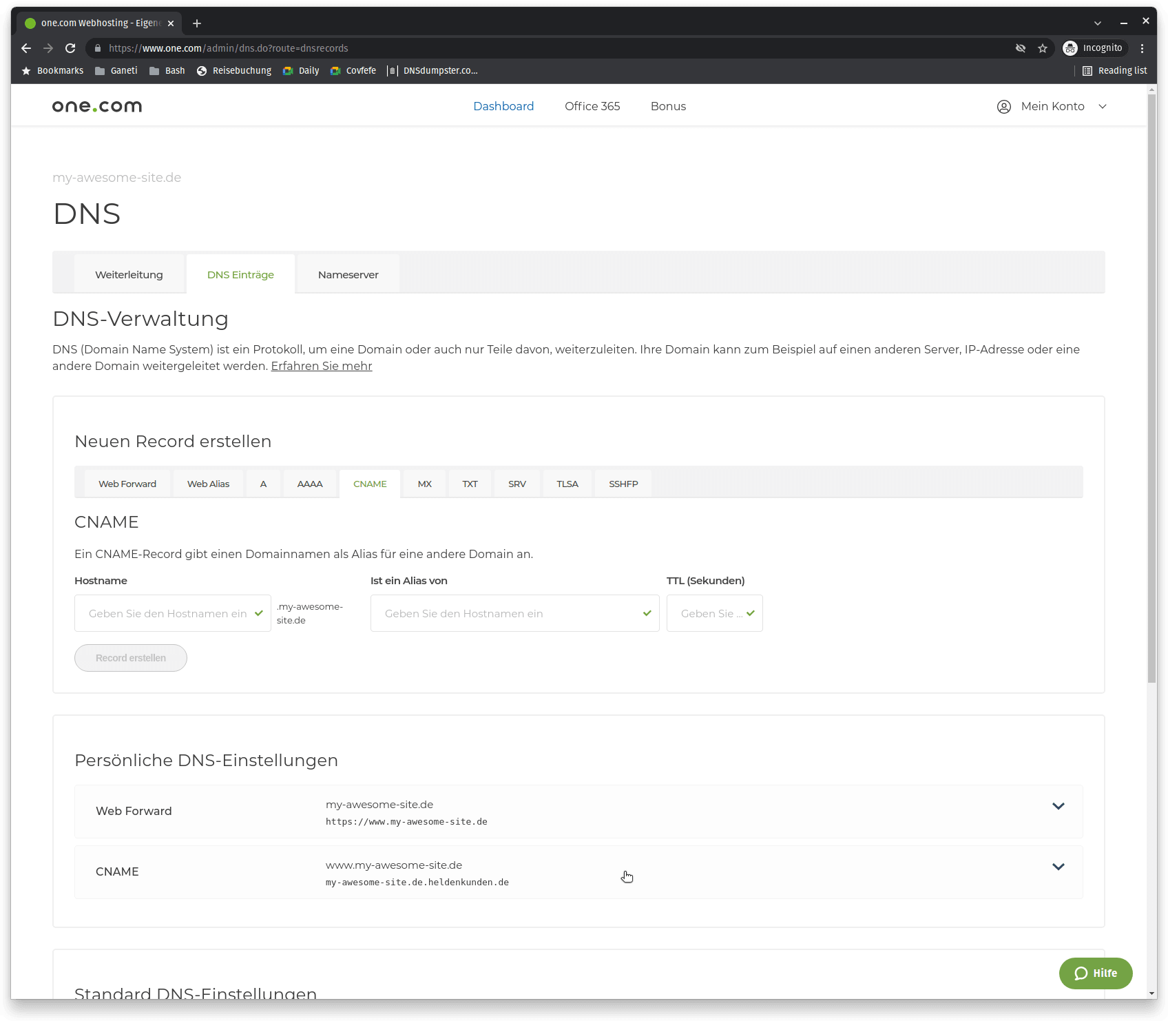Open the Daily bookmark
This screenshot has width=1168, height=1021.
coord(301,71)
